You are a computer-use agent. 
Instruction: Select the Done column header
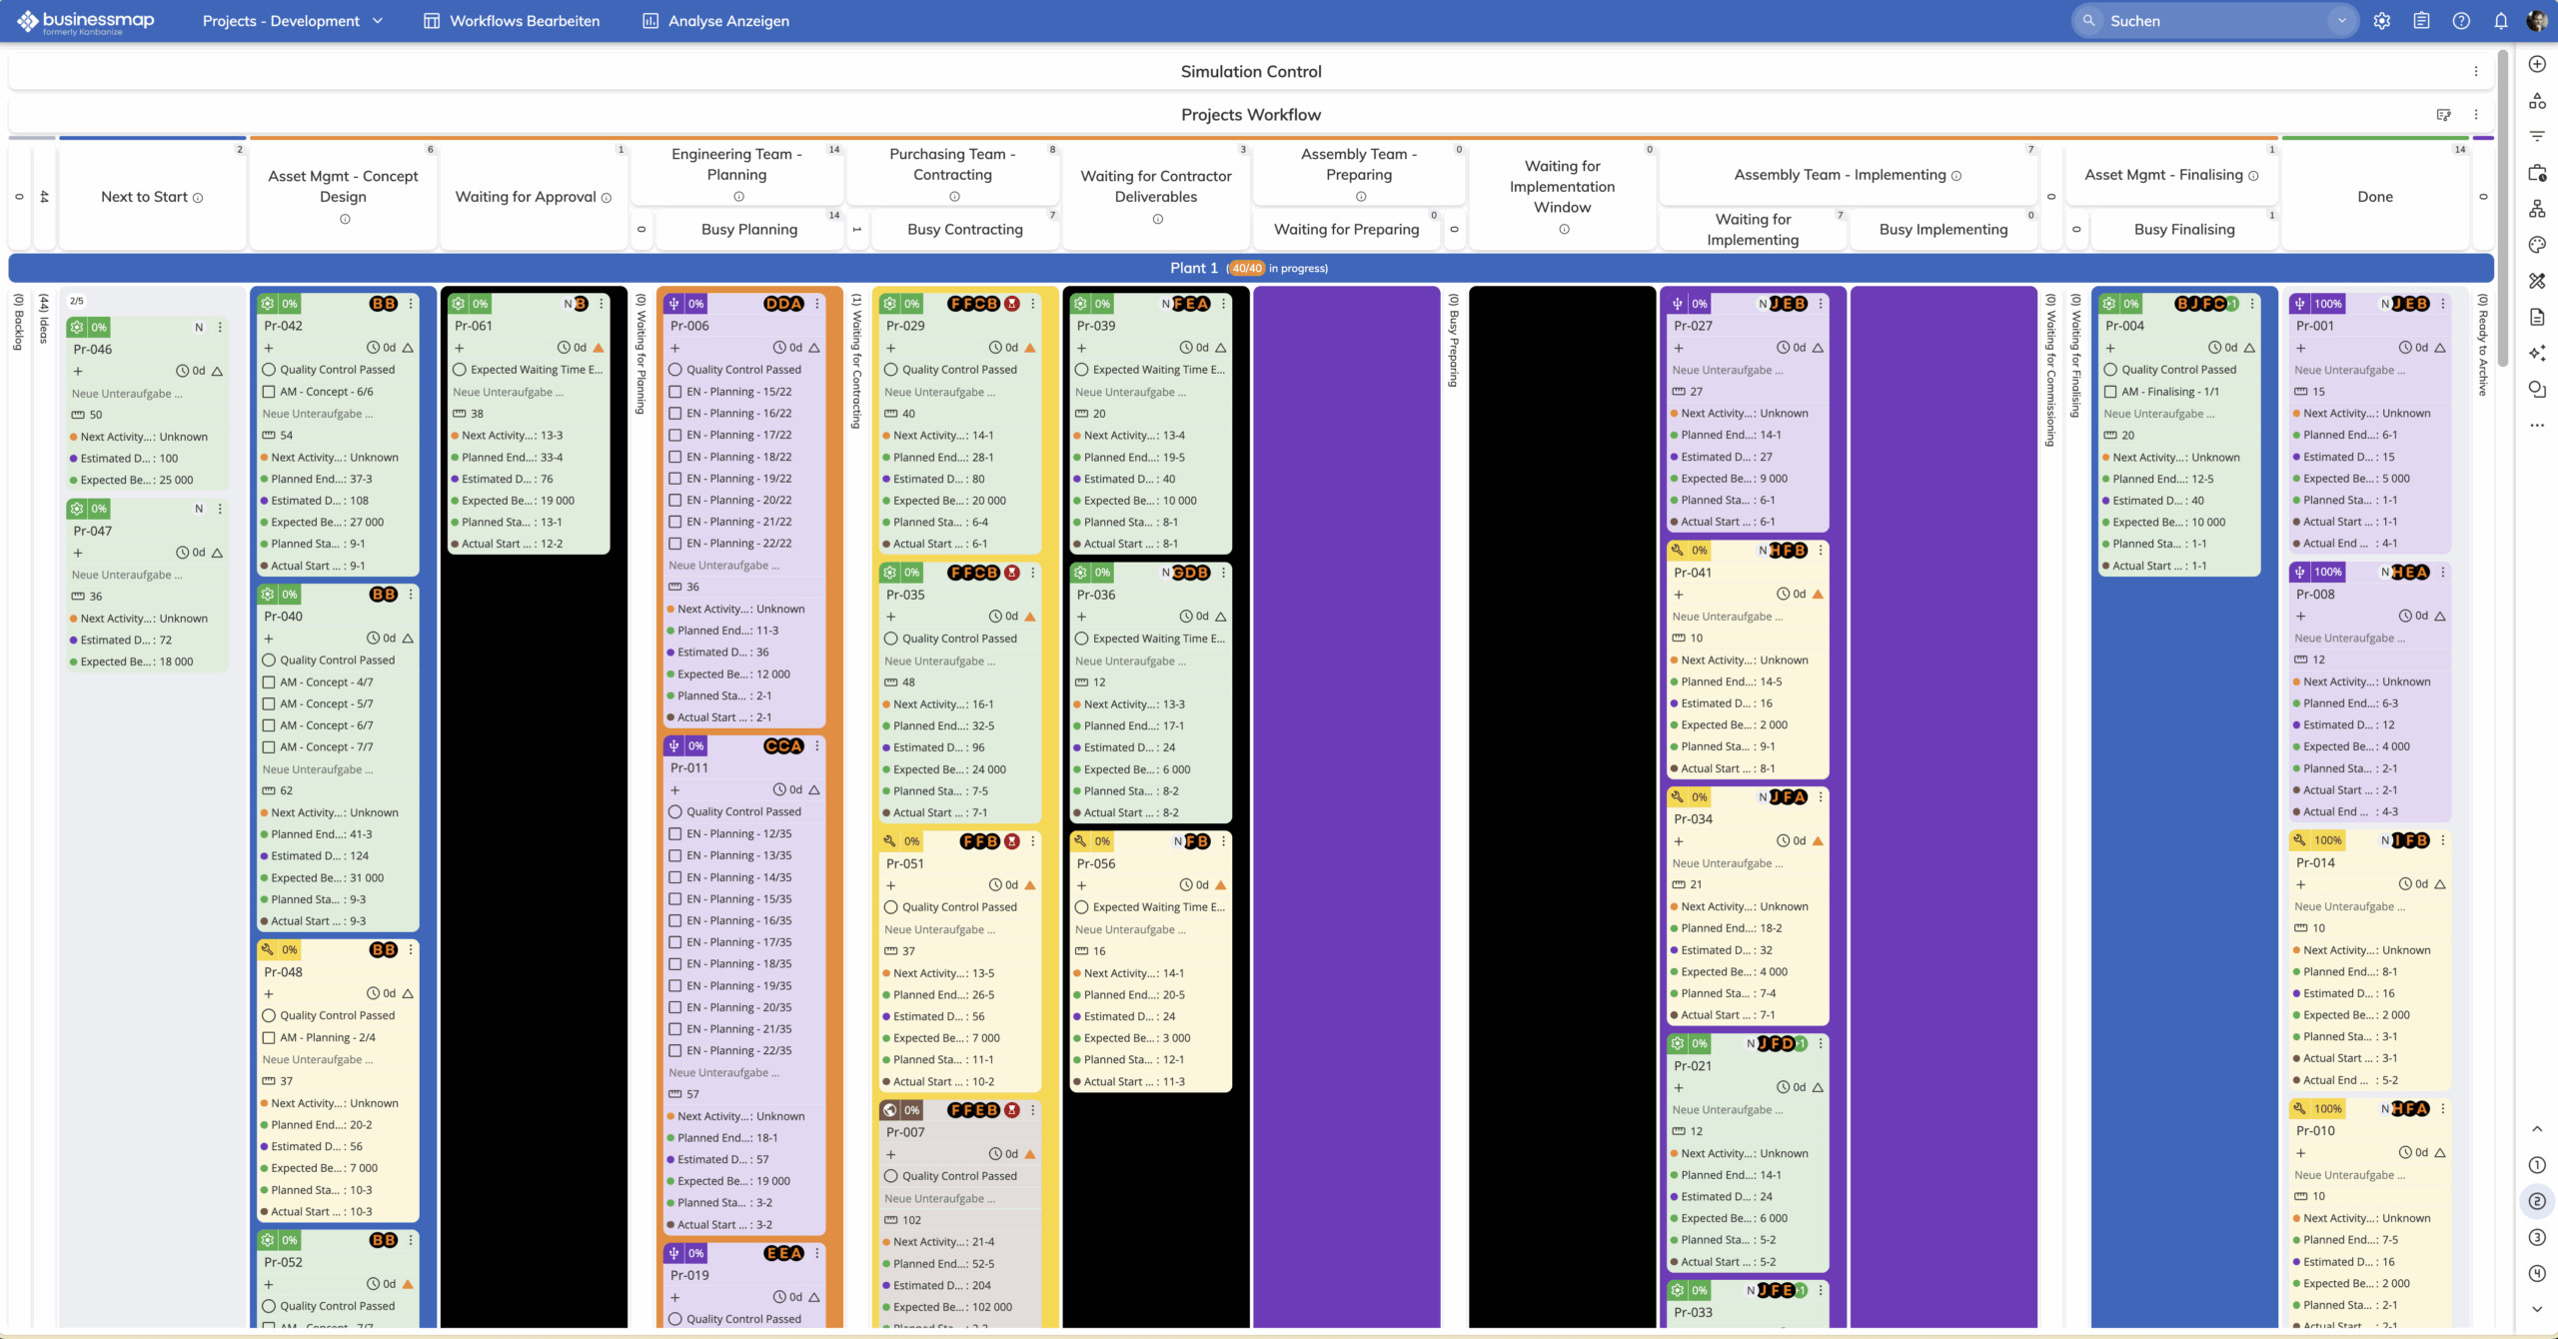point(2375,197)
